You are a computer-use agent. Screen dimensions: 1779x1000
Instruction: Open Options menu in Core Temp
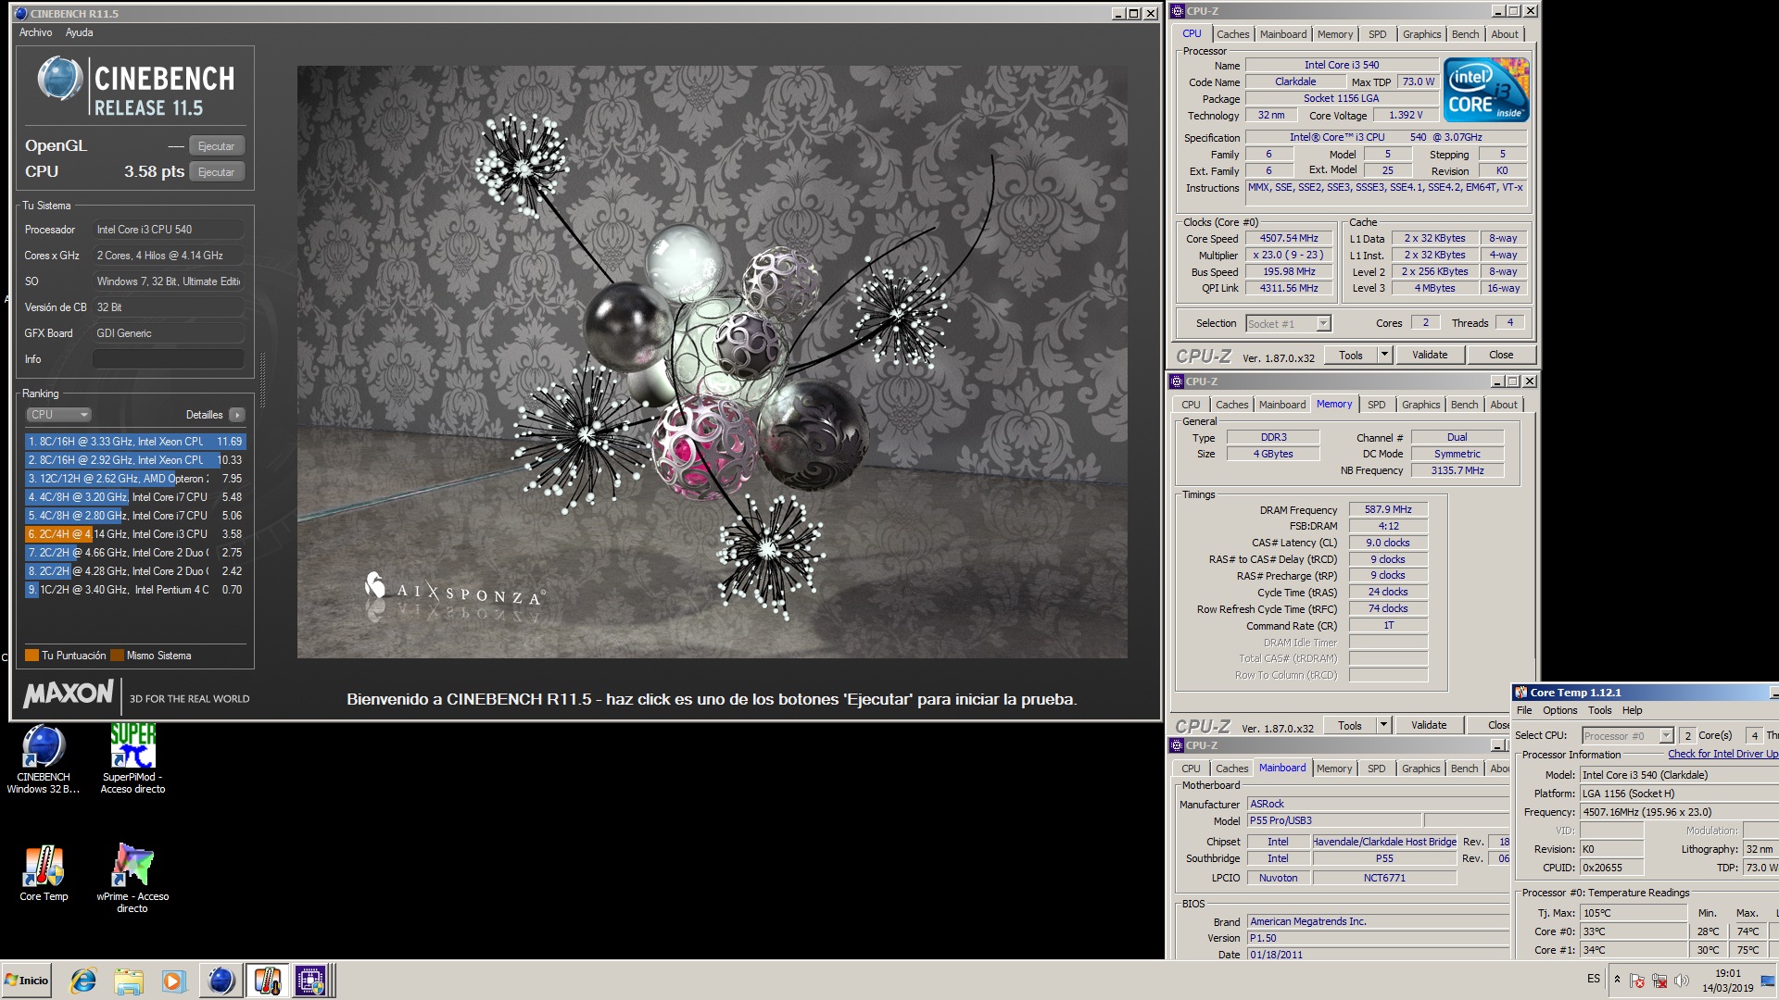tap(1559, 710)
